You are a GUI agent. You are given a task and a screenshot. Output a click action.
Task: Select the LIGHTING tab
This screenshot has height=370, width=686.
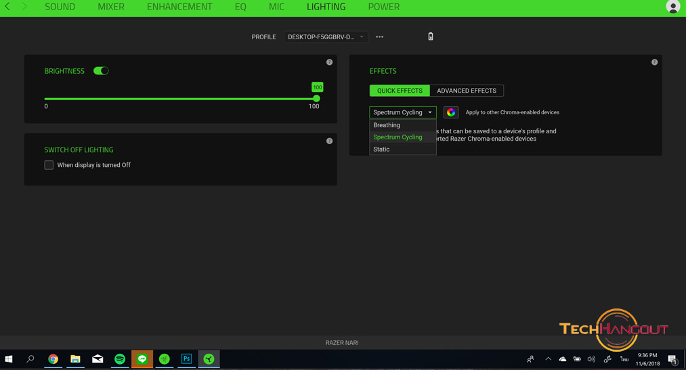(326, 7)
